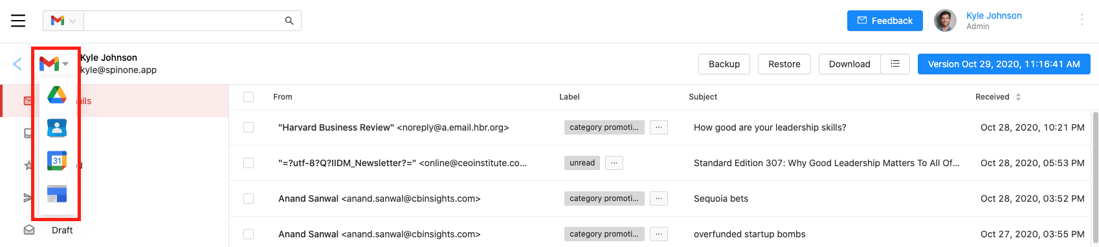Open the hamburger navigation menu
This screenshot has height=247, width=1099.
[18, 21]
